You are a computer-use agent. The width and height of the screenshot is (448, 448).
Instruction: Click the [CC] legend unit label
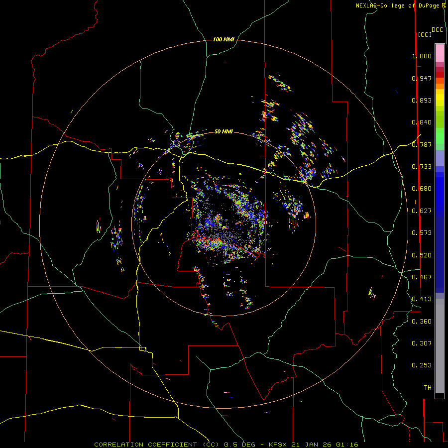(425, 34)
